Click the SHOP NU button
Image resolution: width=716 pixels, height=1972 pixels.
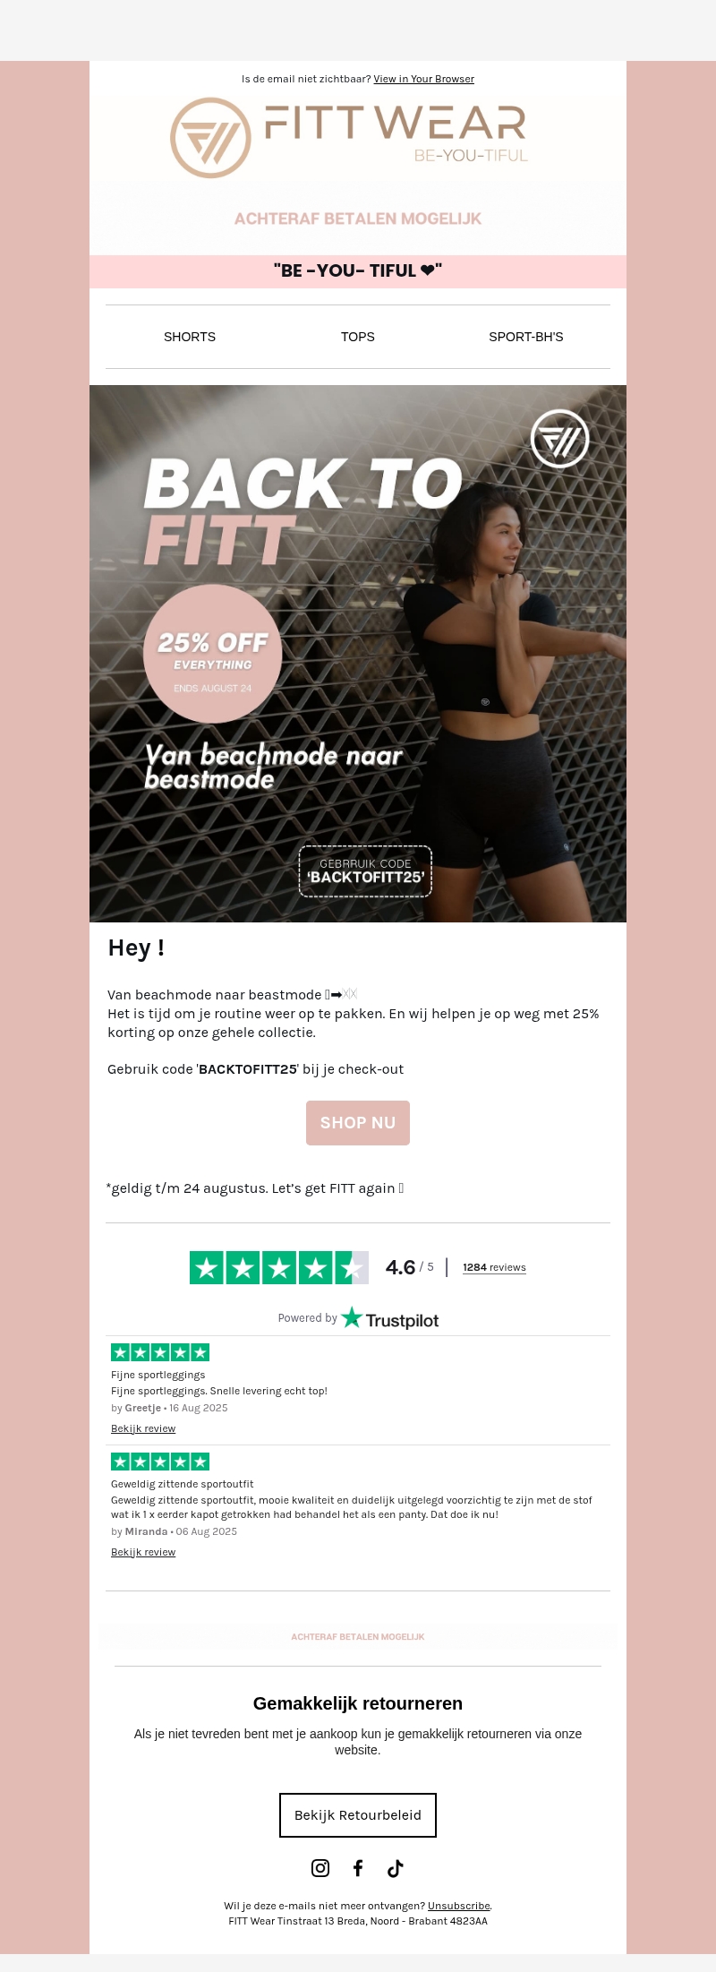coord(358,1123)
